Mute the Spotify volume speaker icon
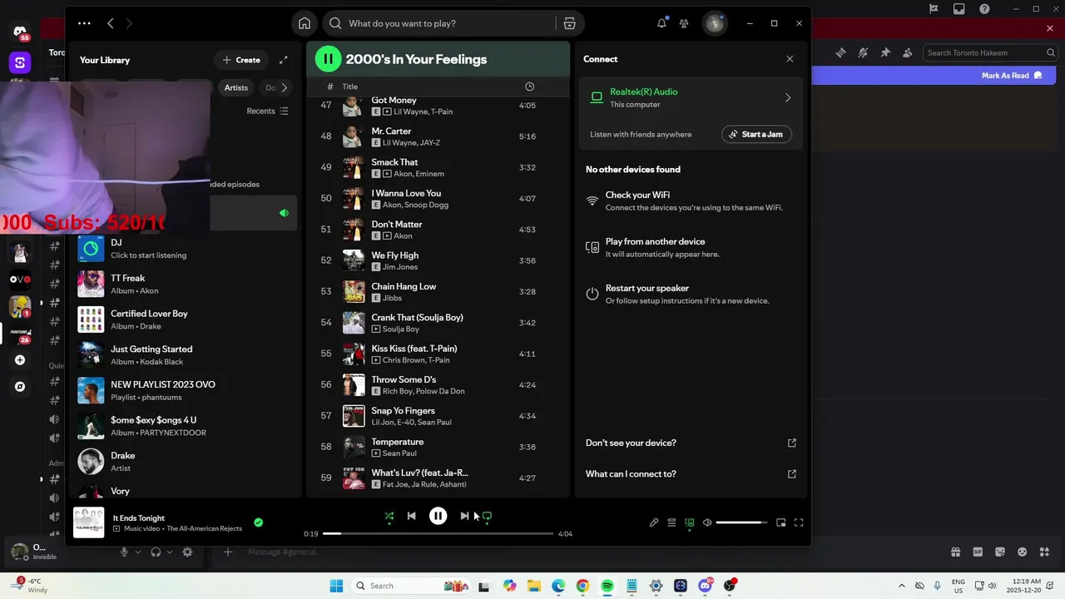Viewport: 1065px width, 599px height. coord(707,522)
